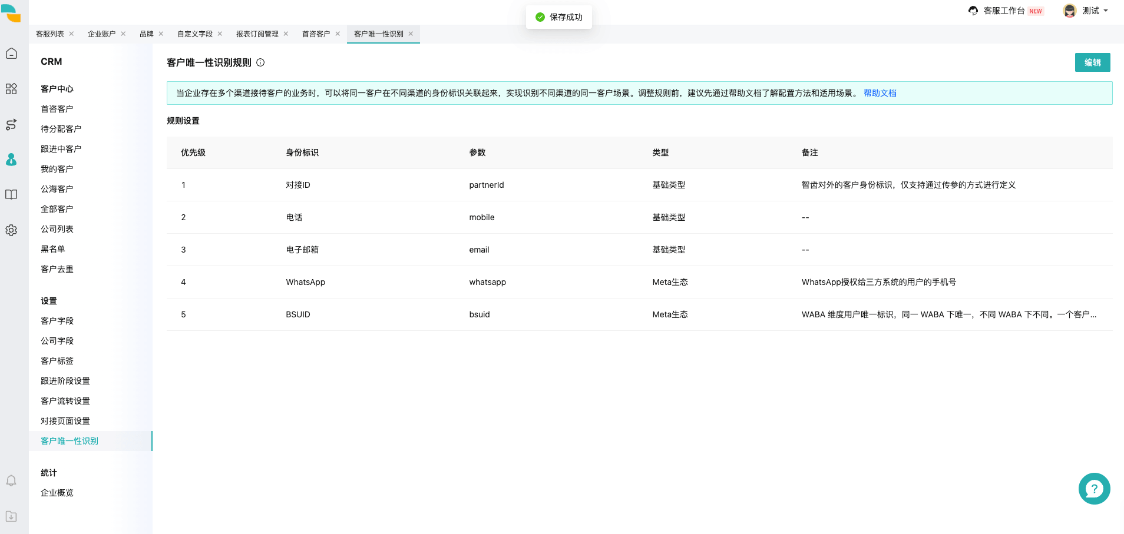
Task: Open 跟进阶段设置 in the sidebar
Action: pos(65,381)
